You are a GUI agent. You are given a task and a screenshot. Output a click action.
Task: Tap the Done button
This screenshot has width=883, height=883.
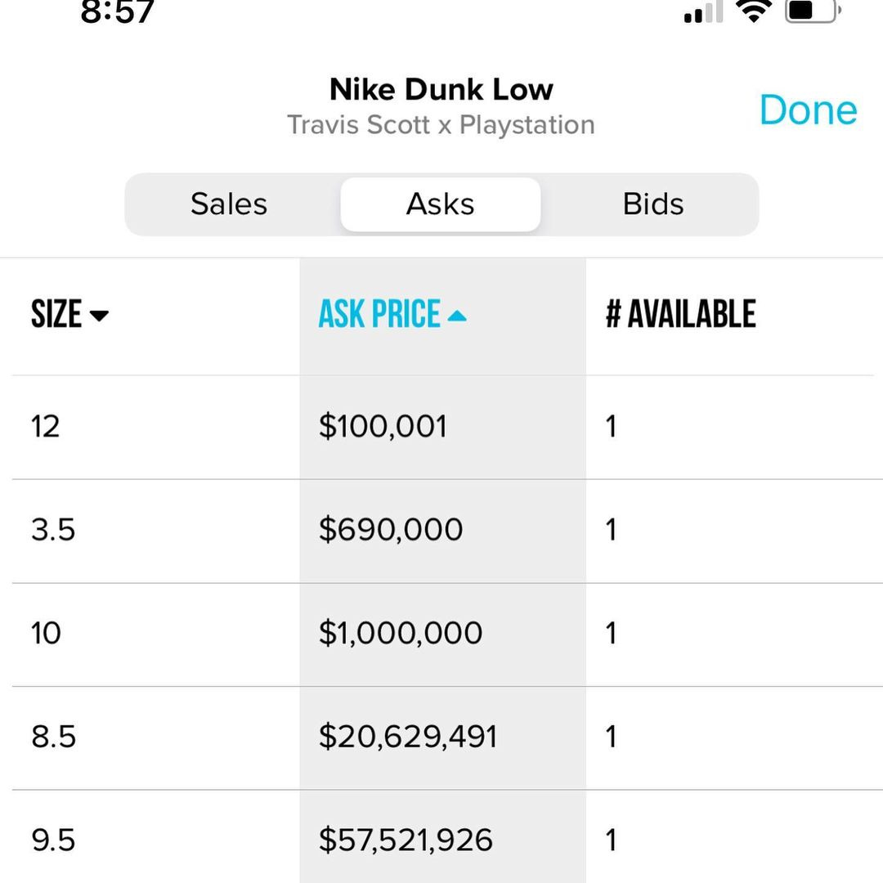[x=808, y=110]
